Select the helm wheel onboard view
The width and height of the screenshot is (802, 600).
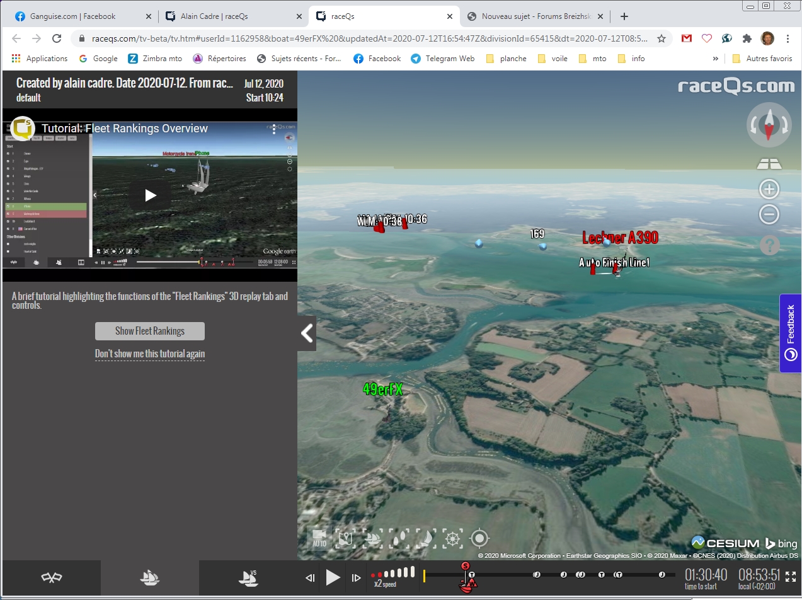click(452, 538)
